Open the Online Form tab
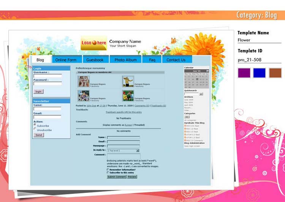The height and width of the screenshot is (202, 285). pos(66,60)
